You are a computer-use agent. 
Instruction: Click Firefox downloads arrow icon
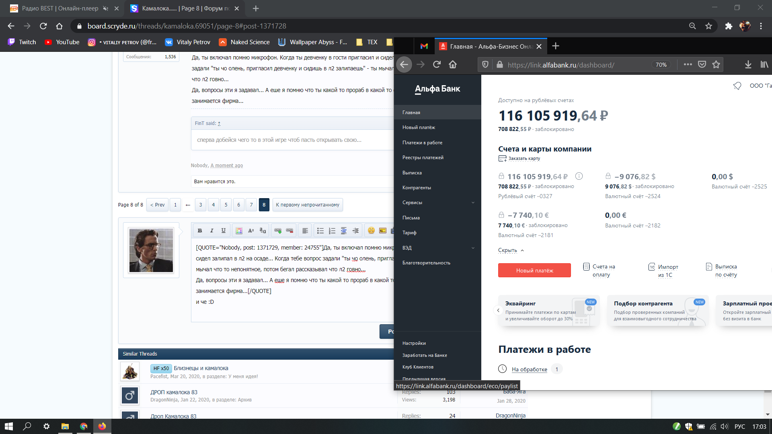(x=748, y=65)
